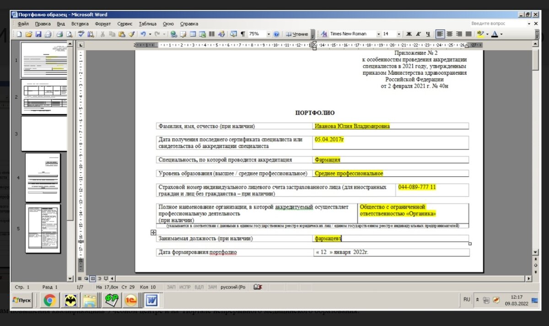Click the Пуск start button
The height and width of the screenshot is (326, 549).
(x=22, y=300)
